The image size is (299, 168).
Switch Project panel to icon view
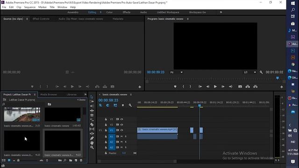point(9,161)
